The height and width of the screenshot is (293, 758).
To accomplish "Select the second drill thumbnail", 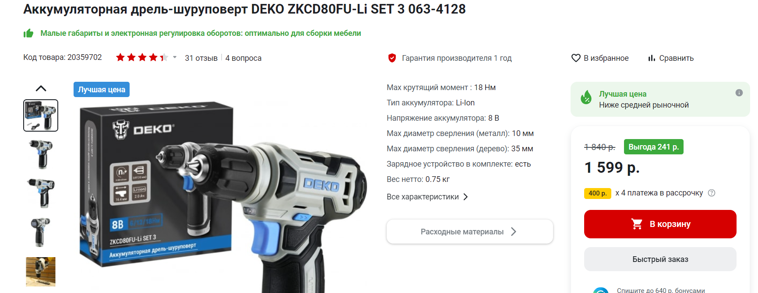I will [x=41, y=154].
